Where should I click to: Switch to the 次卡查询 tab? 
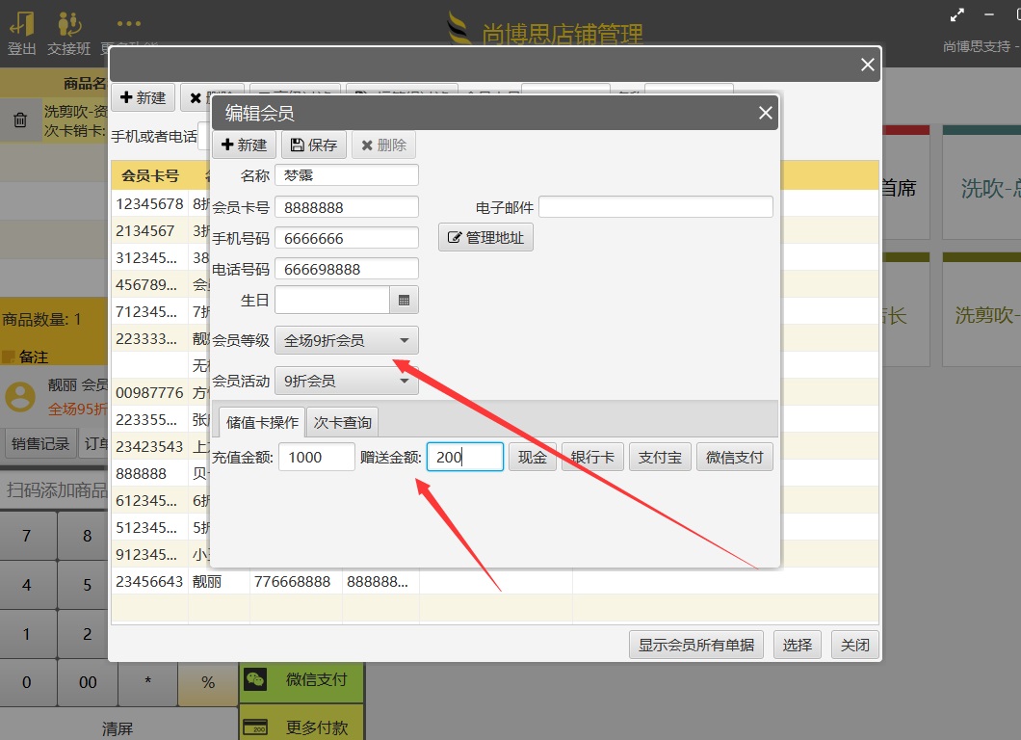pos(344,422)
